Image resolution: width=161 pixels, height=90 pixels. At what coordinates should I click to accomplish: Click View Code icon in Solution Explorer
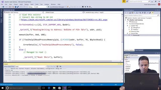[148, 13]
